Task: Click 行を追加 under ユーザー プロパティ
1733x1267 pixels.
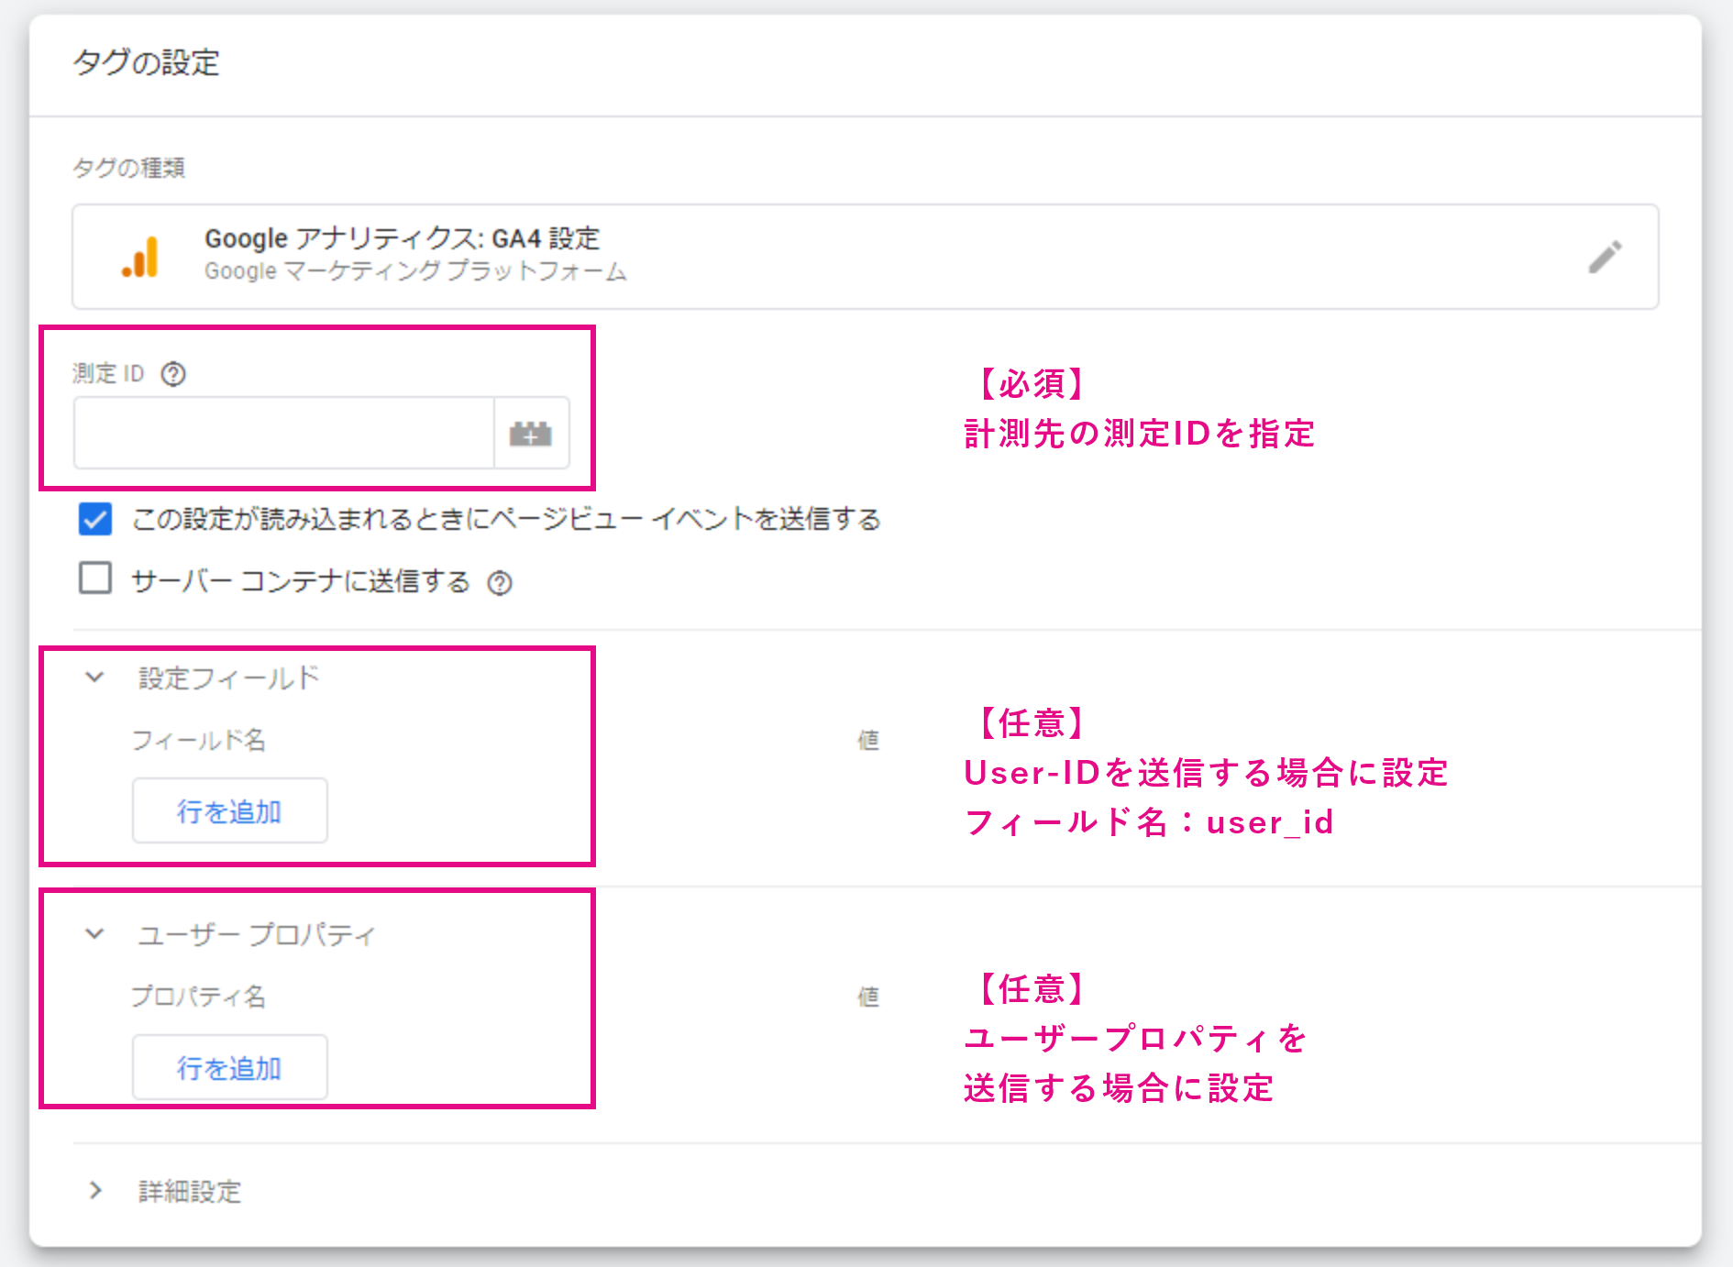Action: click(x=229, y=1068)
